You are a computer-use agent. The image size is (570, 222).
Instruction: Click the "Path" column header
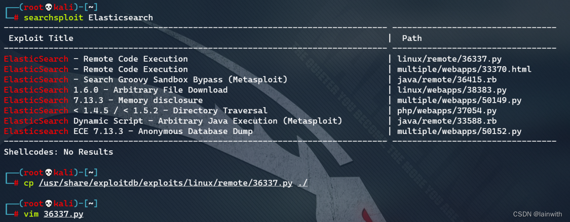coord(412,38)
